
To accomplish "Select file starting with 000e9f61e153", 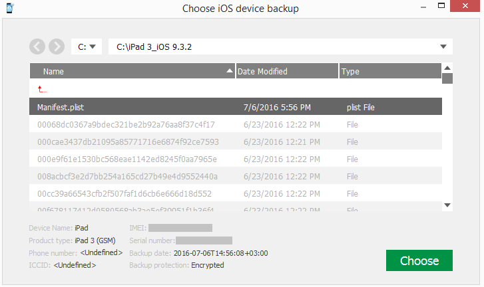I will [x=126, y=159].
